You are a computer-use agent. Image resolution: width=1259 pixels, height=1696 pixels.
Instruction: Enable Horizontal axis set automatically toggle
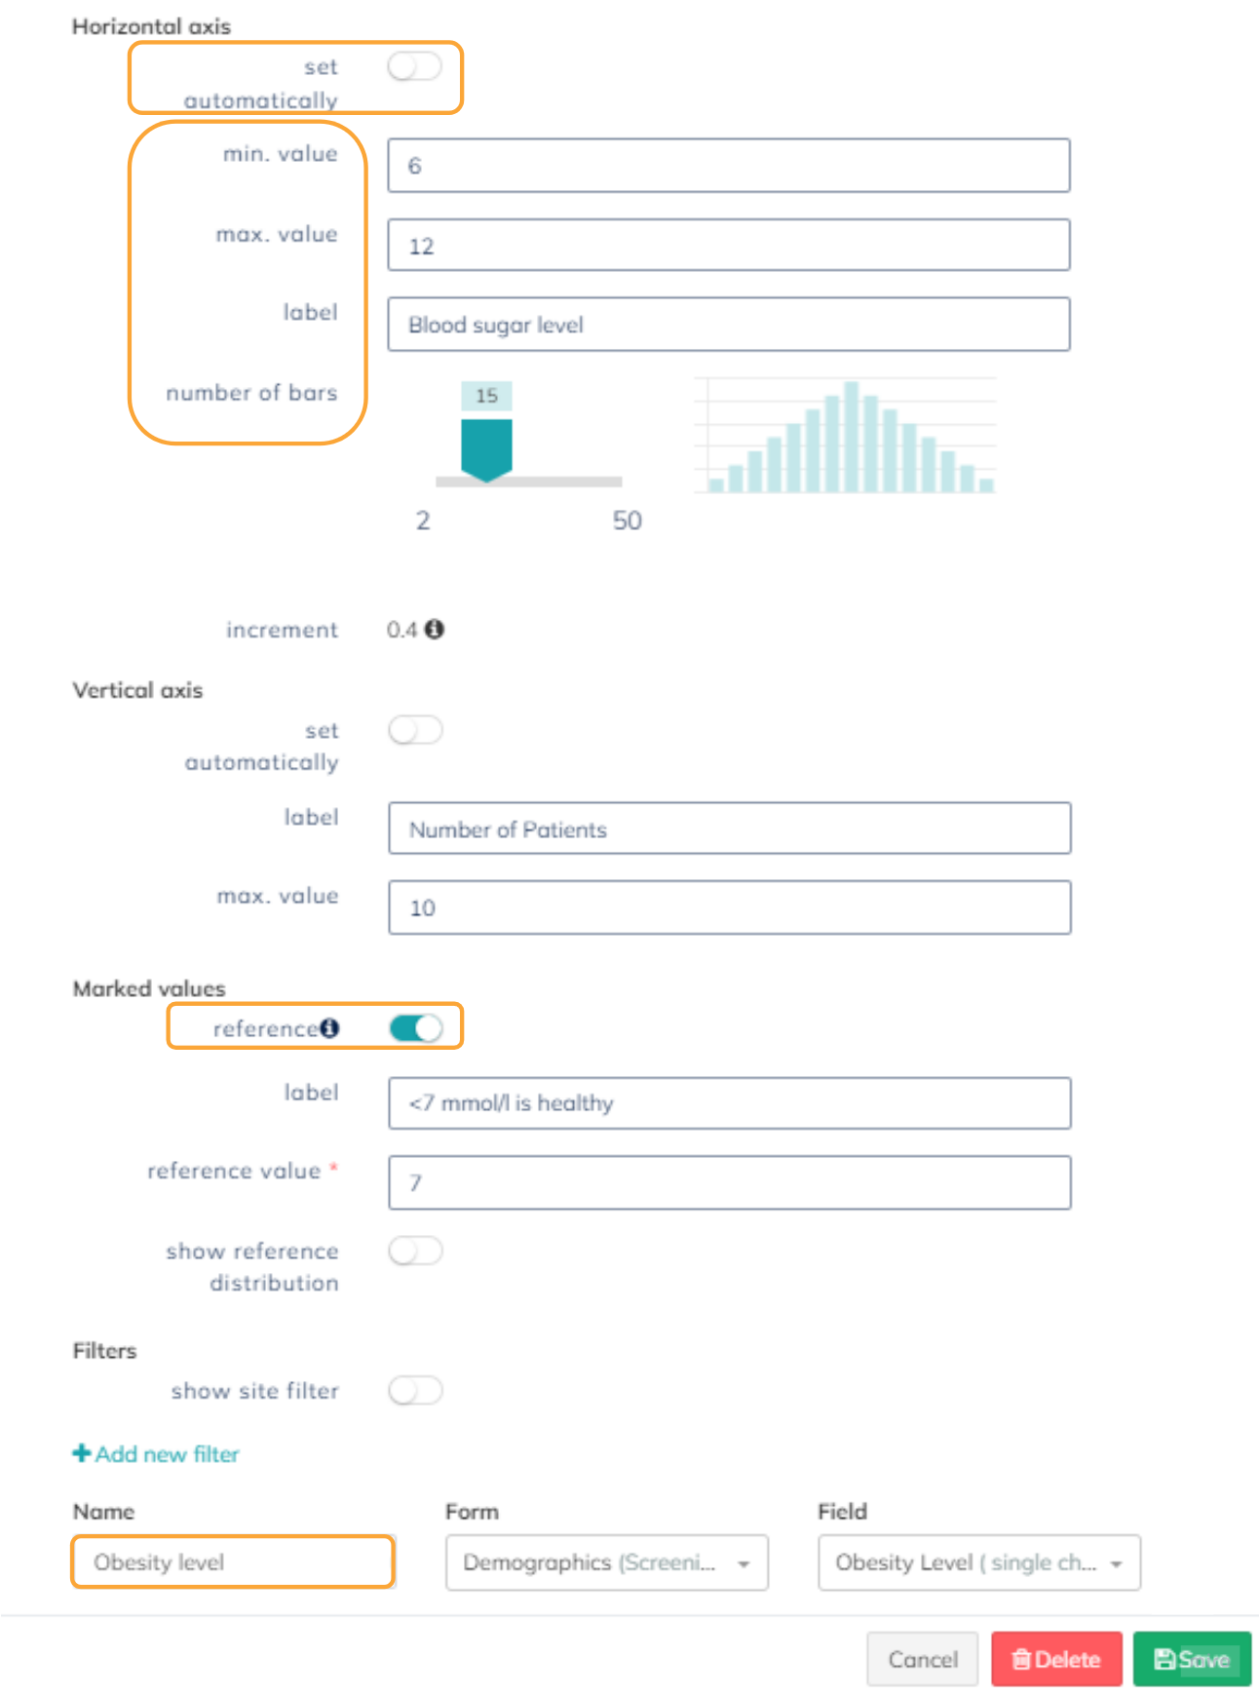pos(415,67)
